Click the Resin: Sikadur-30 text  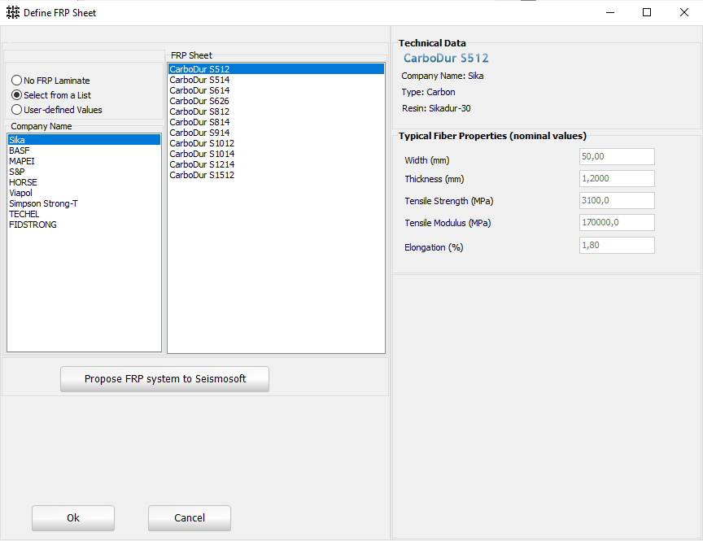436,108
